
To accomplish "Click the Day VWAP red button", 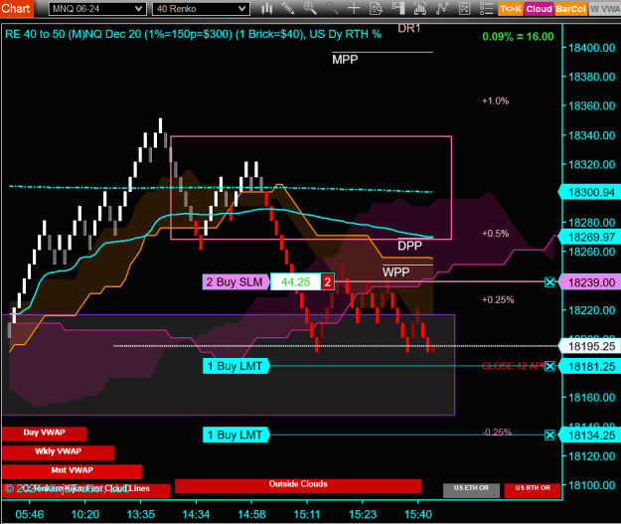I will (x=44, y=434).
